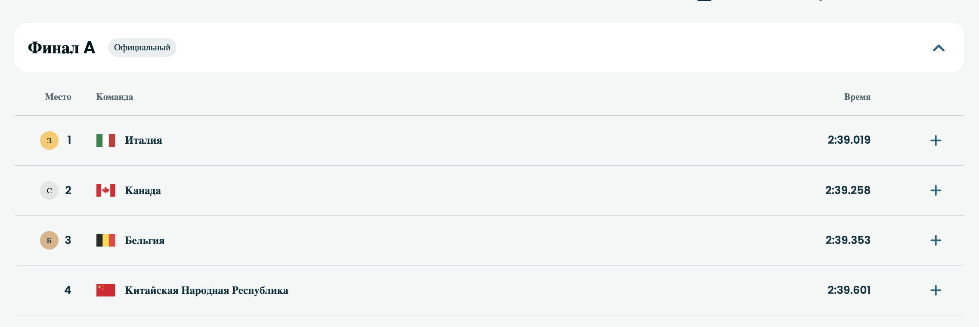Expand Бельгия row plus icon
This screenshot has width=979, height=327.
click(x=936, y=241)
